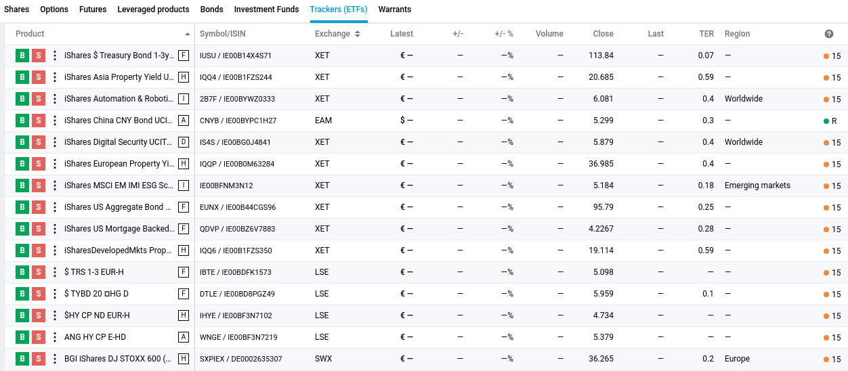The width and height of the screenshot is (848, 371).
Task: Open three-dot menu for ANG HY CP E-HD
Action: tap(55, 337)
